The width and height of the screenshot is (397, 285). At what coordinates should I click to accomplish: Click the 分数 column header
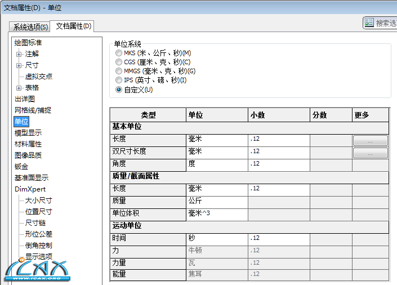pyautogui.click(x=331, y=115)
